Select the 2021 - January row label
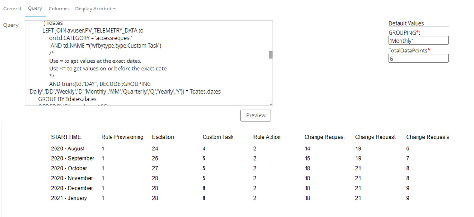 point(69,198)
